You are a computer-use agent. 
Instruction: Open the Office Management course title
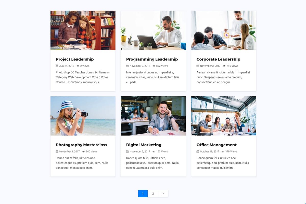click(x=216, y=145)
